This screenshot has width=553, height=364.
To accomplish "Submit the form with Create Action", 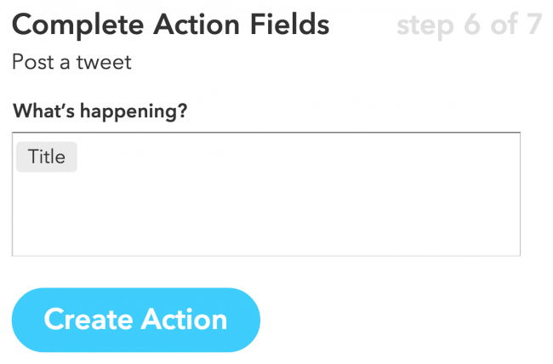I will point(135,320).
